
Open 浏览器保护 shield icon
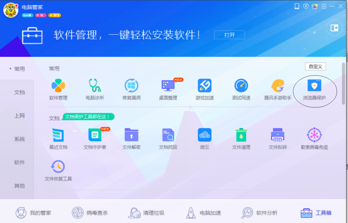tap(314, 85)
